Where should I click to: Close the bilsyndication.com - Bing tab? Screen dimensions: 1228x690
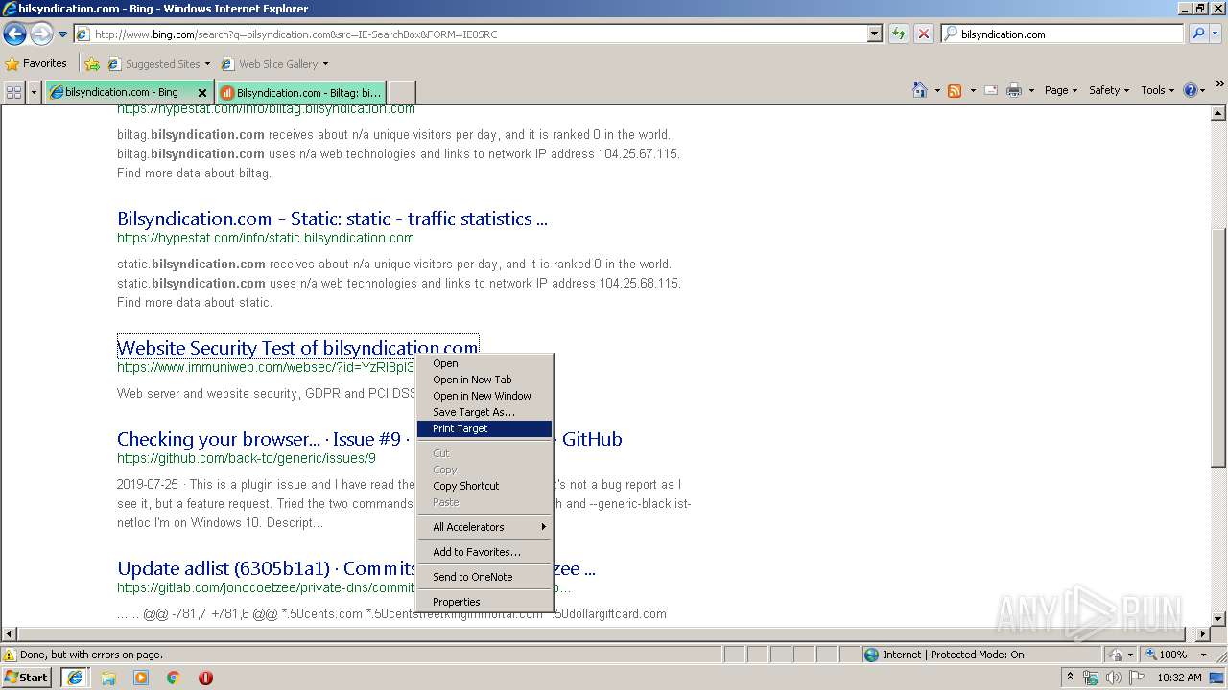pos(202,93)
